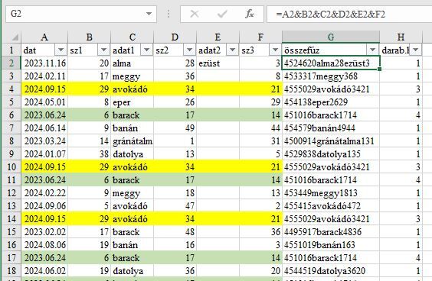Click the cell containing ezüst
The image size is (432, 281).
218,63
